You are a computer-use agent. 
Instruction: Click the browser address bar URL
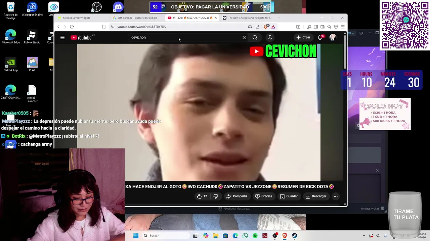click(x=141, y=27)
